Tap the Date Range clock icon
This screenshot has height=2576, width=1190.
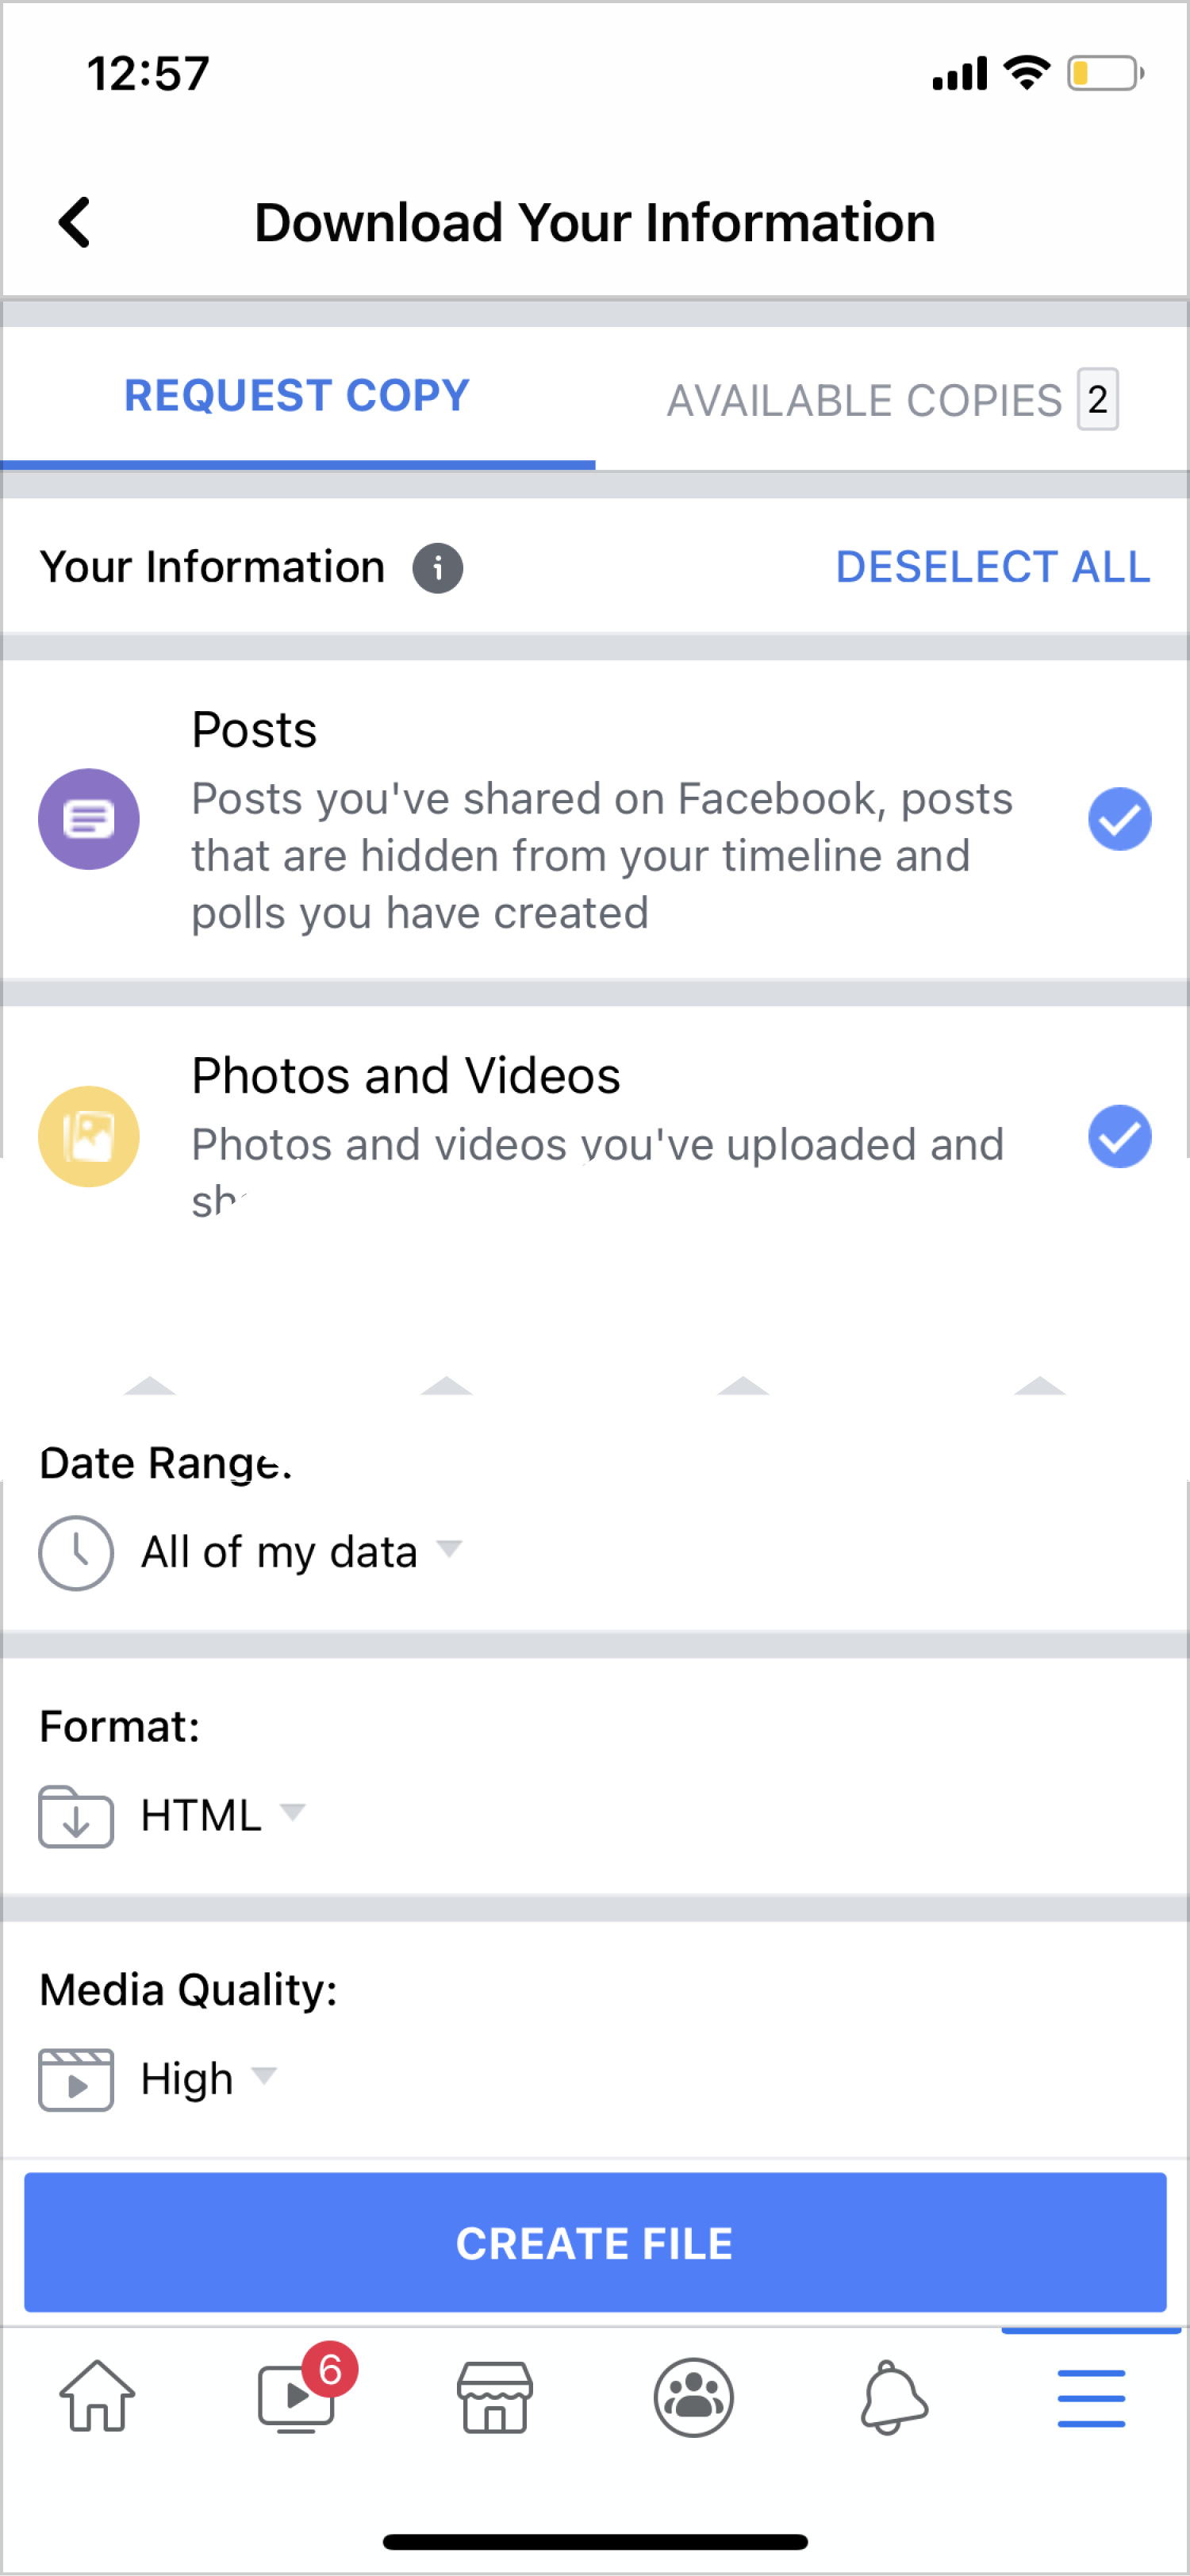click(76, 1552)
